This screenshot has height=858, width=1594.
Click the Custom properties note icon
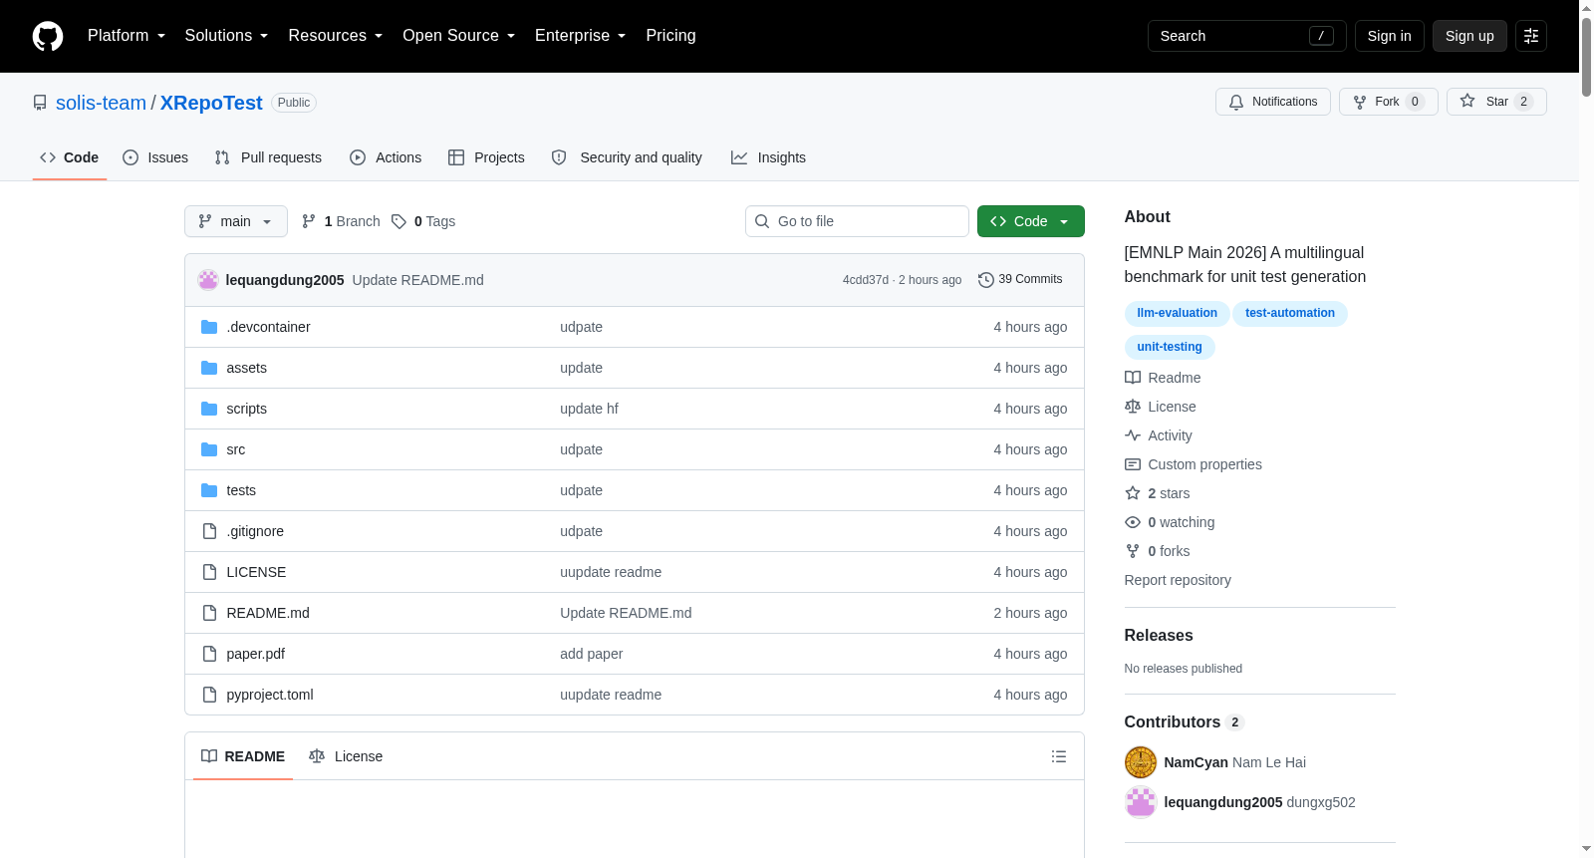[x=1133, y=464]
